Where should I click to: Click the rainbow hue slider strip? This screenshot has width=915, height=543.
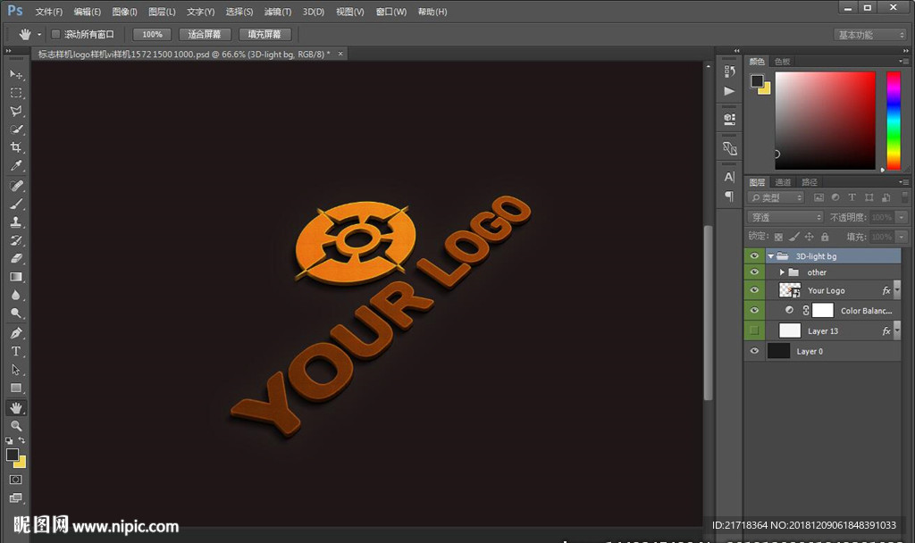(893, 120)
